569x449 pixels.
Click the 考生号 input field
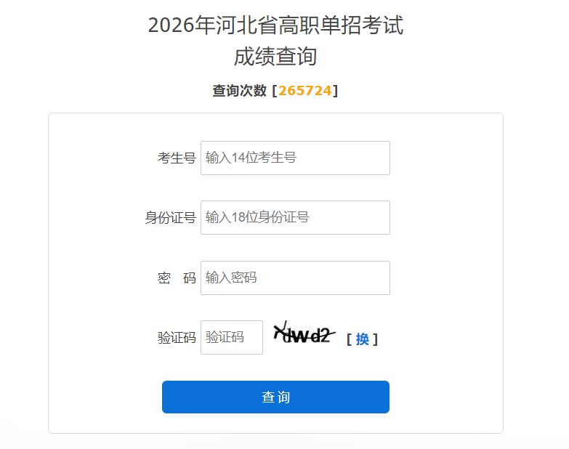point(295,158)
